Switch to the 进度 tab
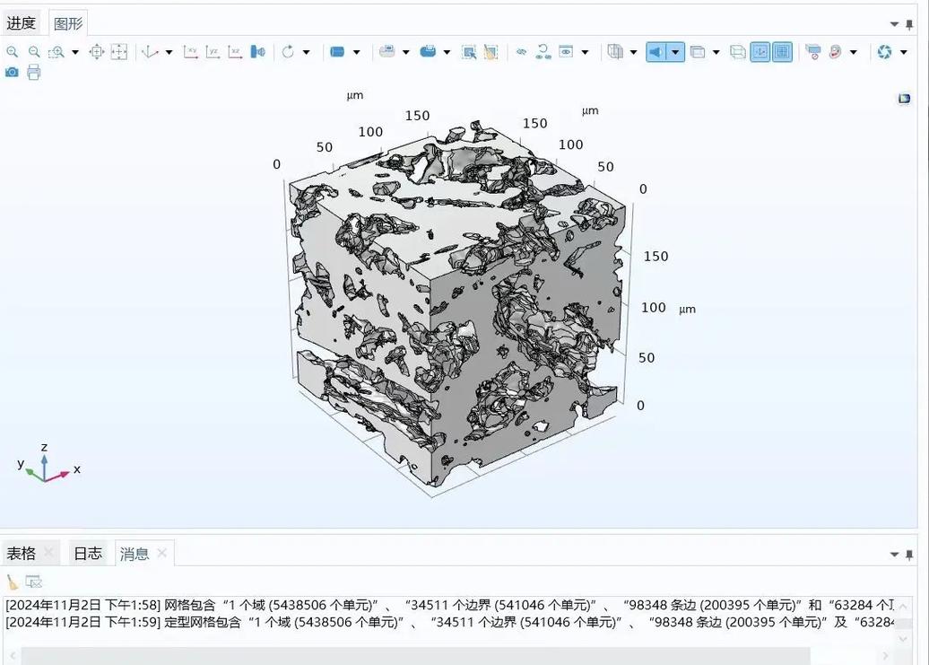The height and width of the screenshot is (665, 929). pos(22,23)
